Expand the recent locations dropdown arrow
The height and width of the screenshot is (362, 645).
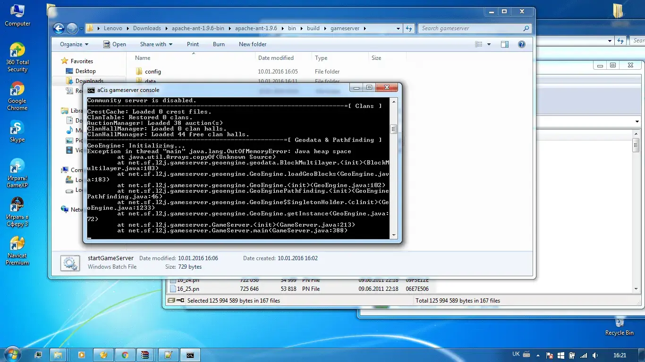[x=81, y=28]
